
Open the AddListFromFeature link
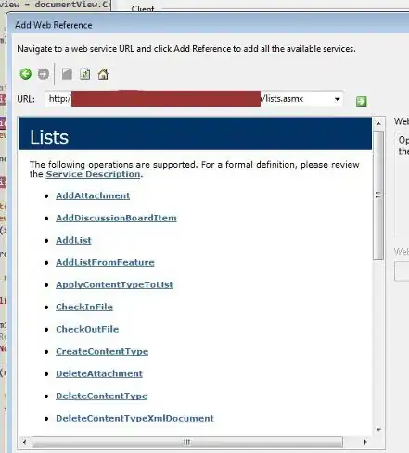105,262
